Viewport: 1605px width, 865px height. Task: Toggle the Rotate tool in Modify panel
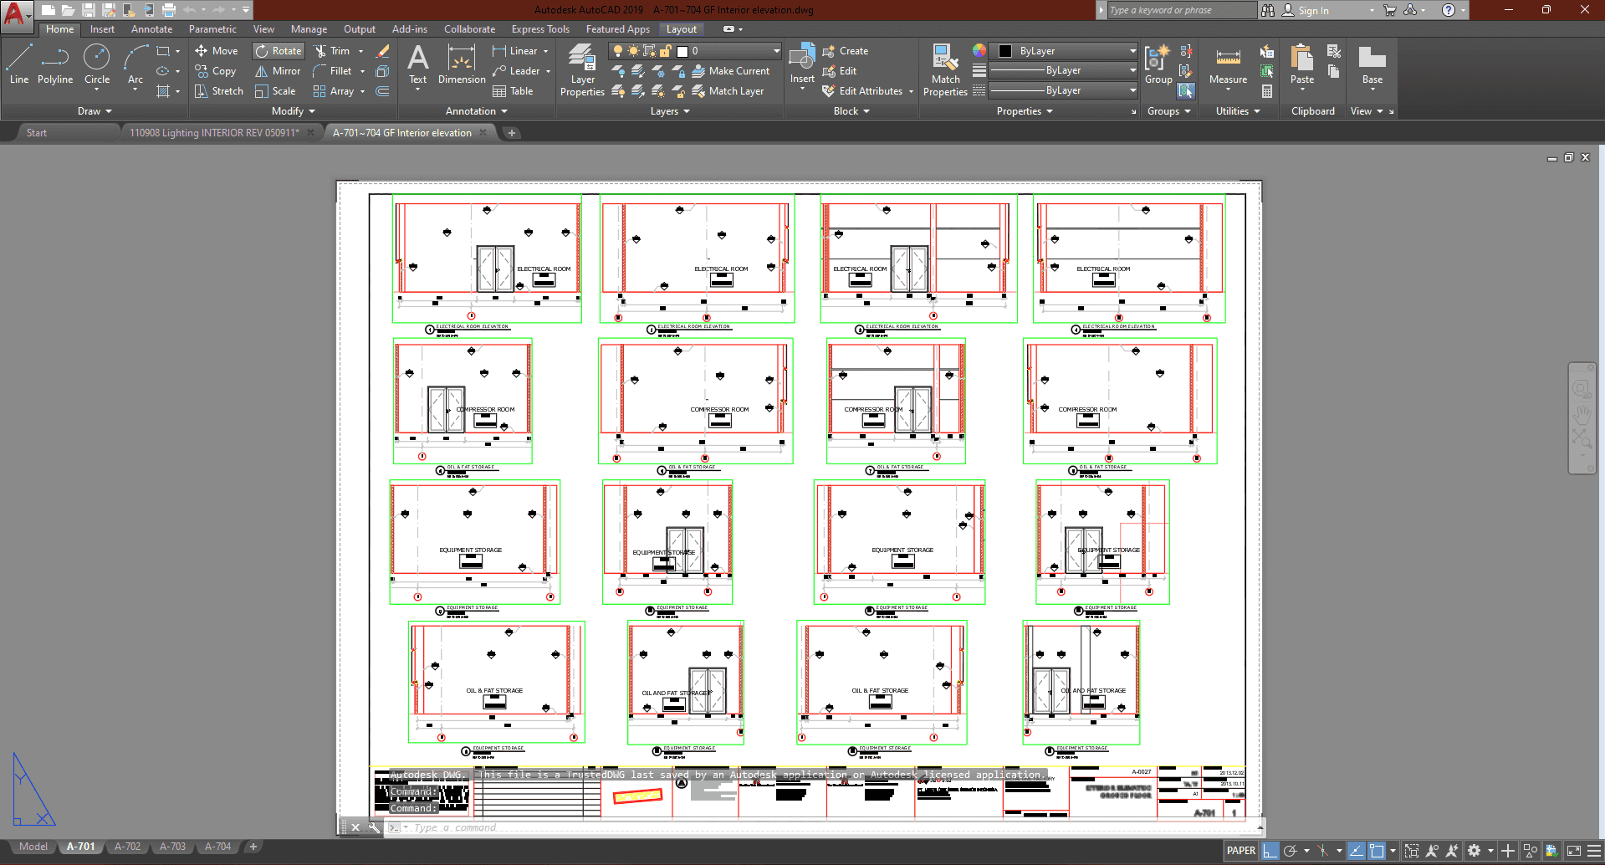pyautogui.click(x=279, y=51)
